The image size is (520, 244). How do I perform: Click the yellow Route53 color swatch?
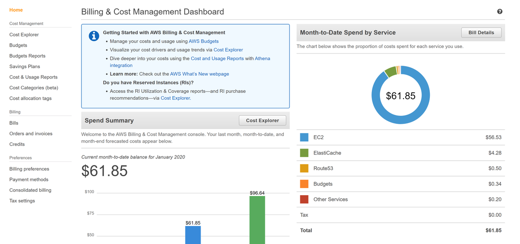(304, 168)
